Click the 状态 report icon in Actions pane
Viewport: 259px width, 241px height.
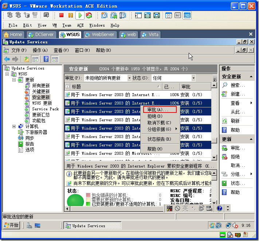point(224,183)
